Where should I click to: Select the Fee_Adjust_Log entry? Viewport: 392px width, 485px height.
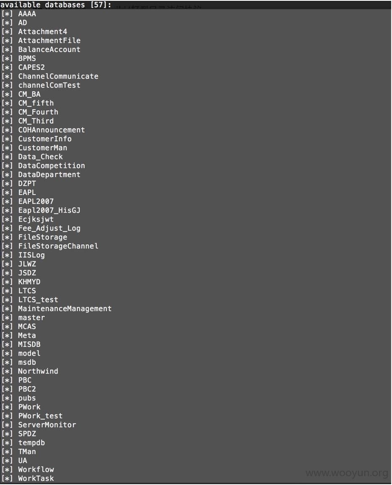49,228
